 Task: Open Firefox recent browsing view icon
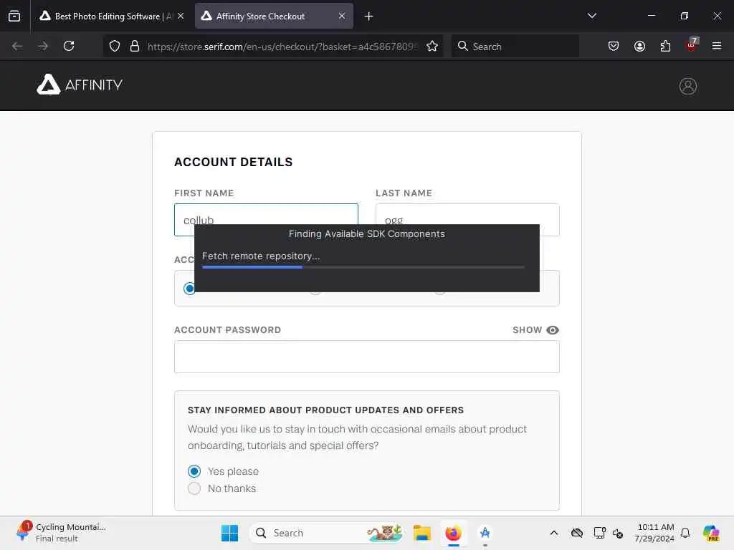click(x=14, y=16)
